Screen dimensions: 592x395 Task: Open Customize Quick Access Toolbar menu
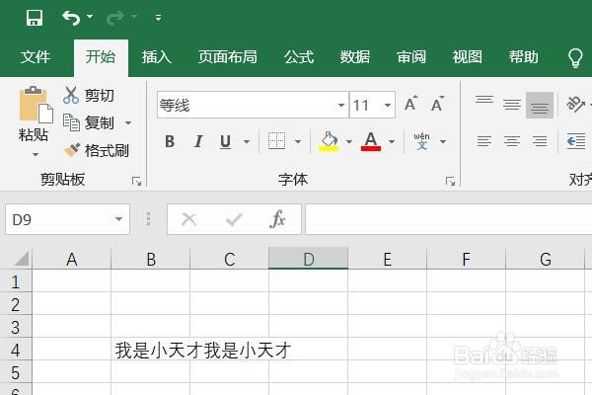pyautogui.click(x=159, y=18)
